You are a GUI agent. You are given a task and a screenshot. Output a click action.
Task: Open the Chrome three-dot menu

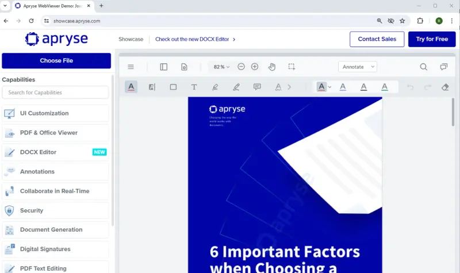pyautogui.click(x=452, y=21)
